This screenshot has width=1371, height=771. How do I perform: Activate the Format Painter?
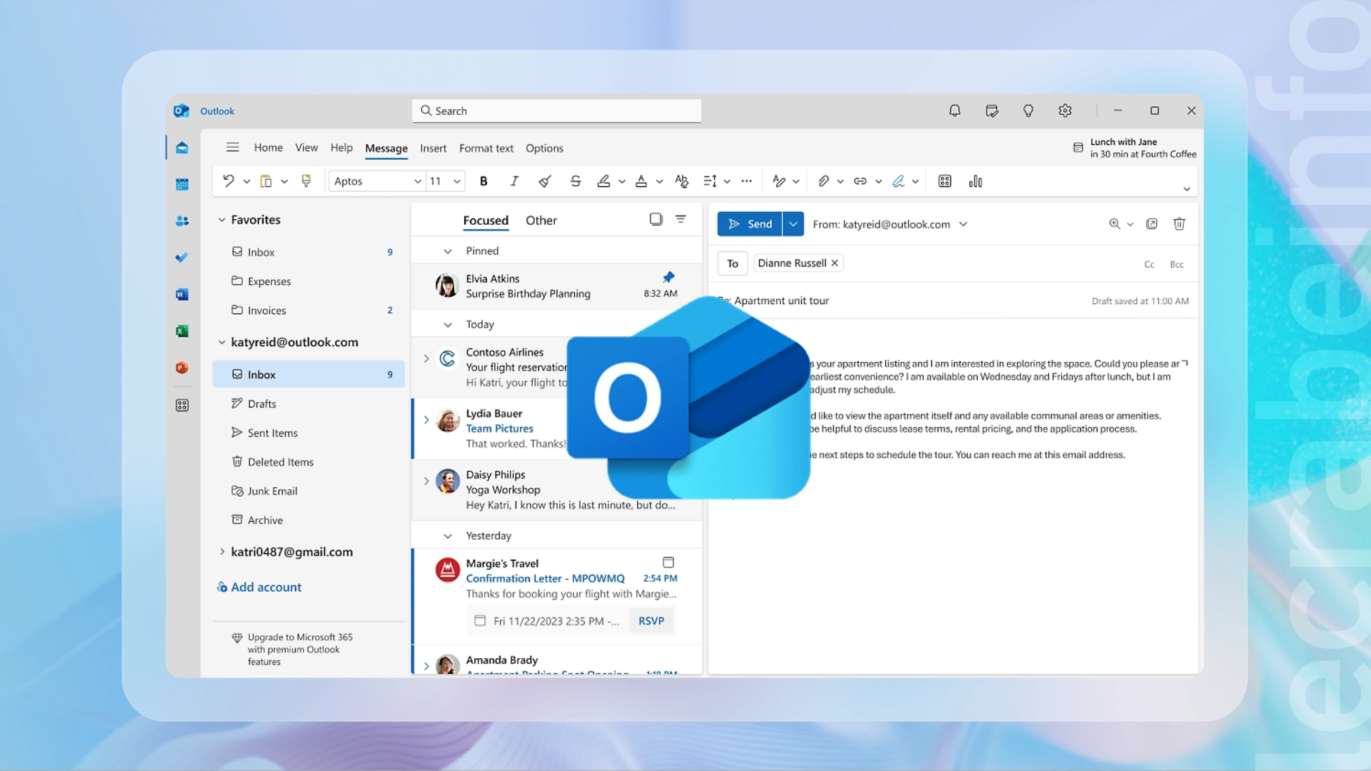click(x=306, y=181)
